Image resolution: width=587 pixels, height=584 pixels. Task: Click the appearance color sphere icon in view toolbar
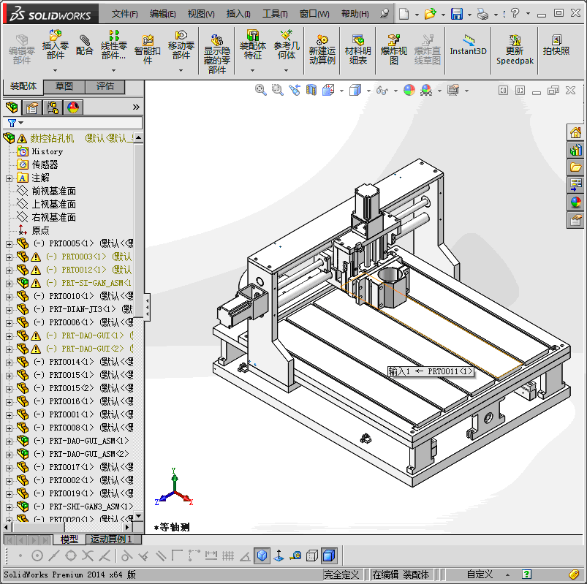[409, 90]
